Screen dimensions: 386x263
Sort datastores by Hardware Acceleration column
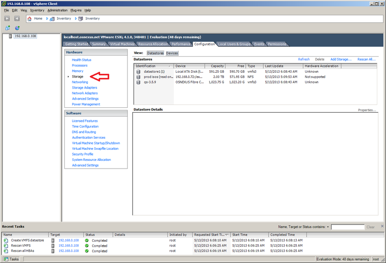click(x=322, y=66)
